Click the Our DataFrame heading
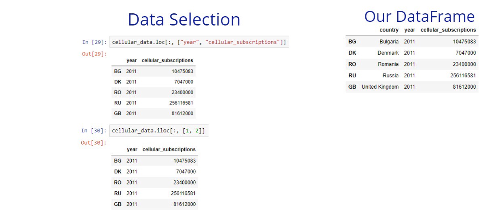485x212 pixels. (x=419, y=17)
